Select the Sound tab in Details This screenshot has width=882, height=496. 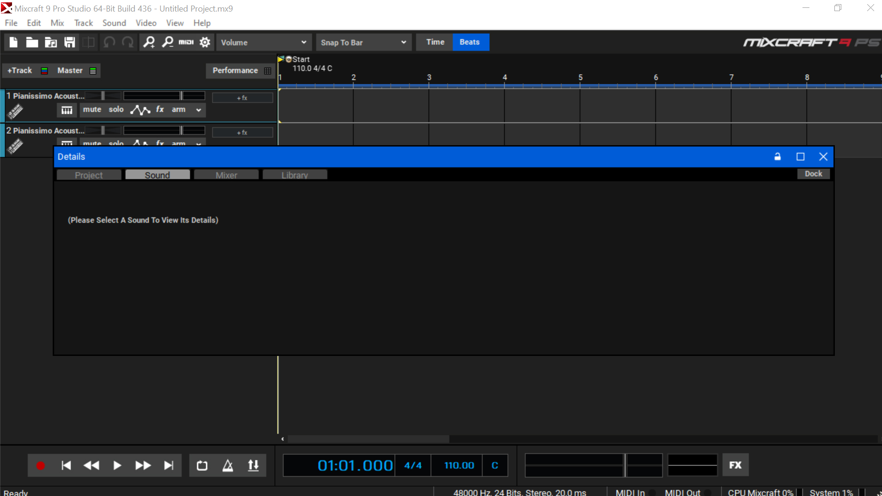(158, 175)
